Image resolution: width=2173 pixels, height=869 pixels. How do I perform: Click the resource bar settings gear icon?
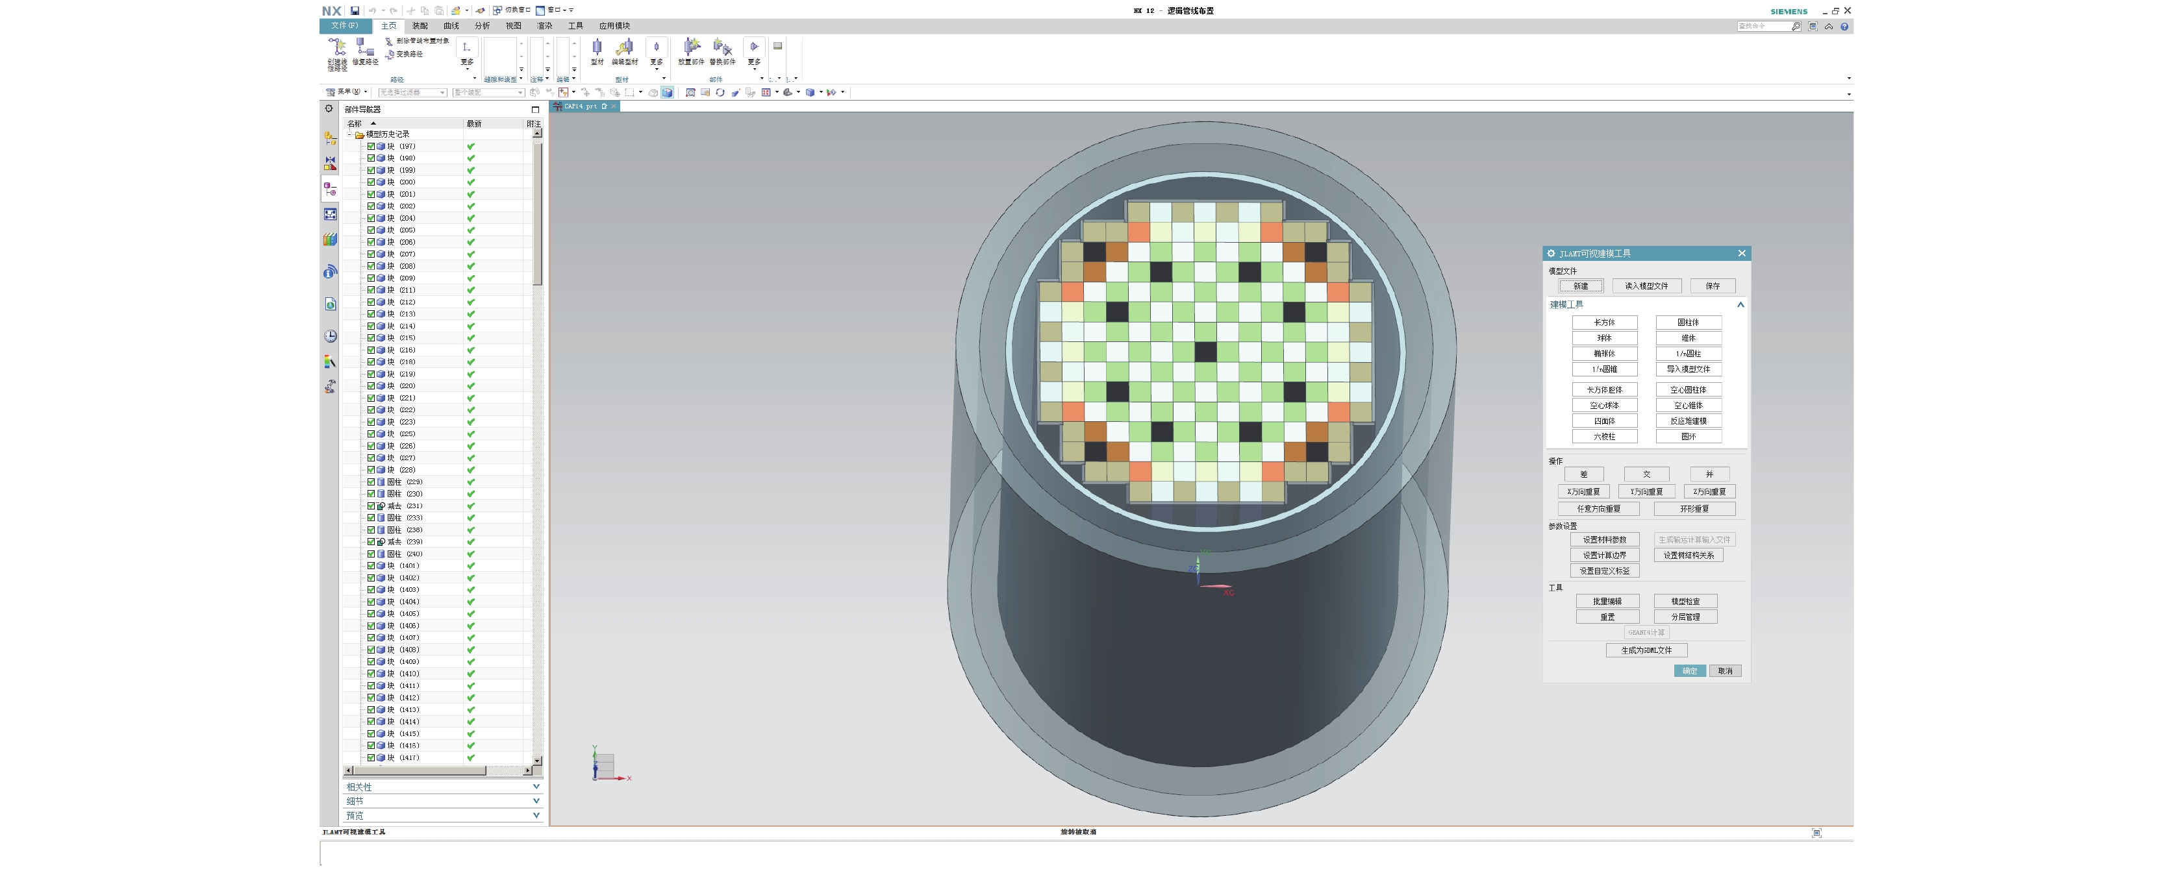[329, 109]
